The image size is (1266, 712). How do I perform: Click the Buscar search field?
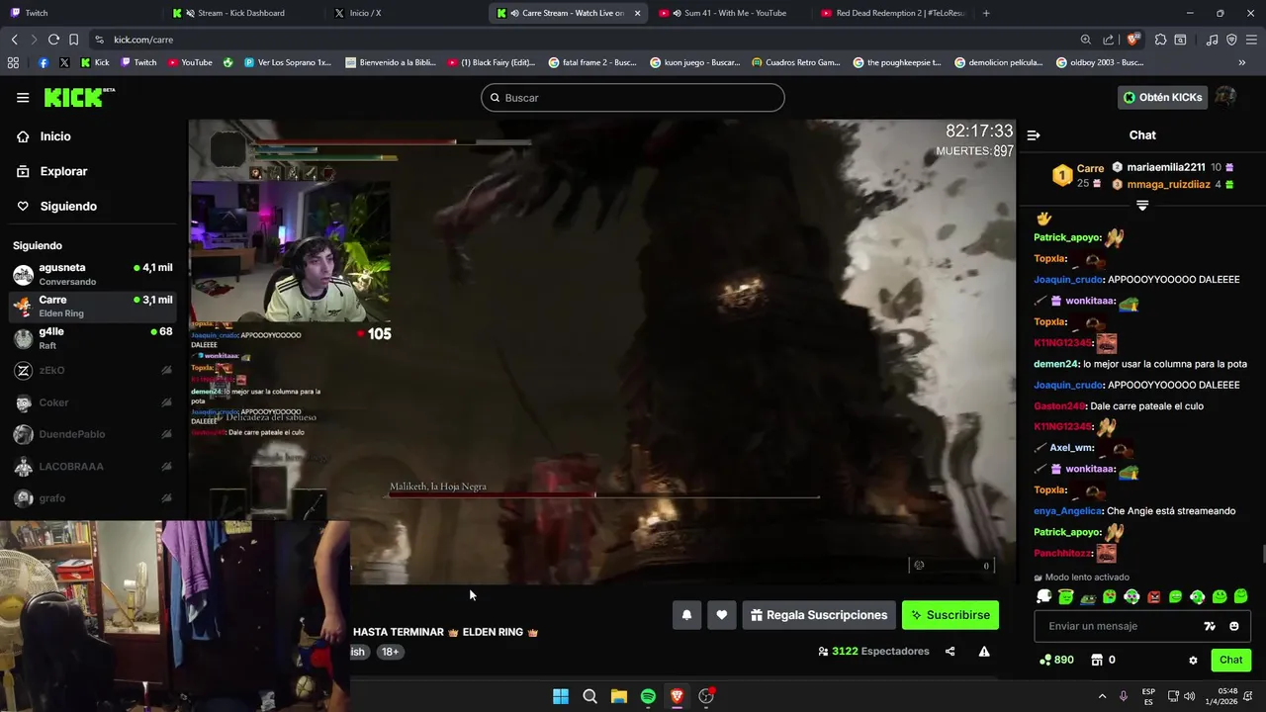[x=633, y=98]
